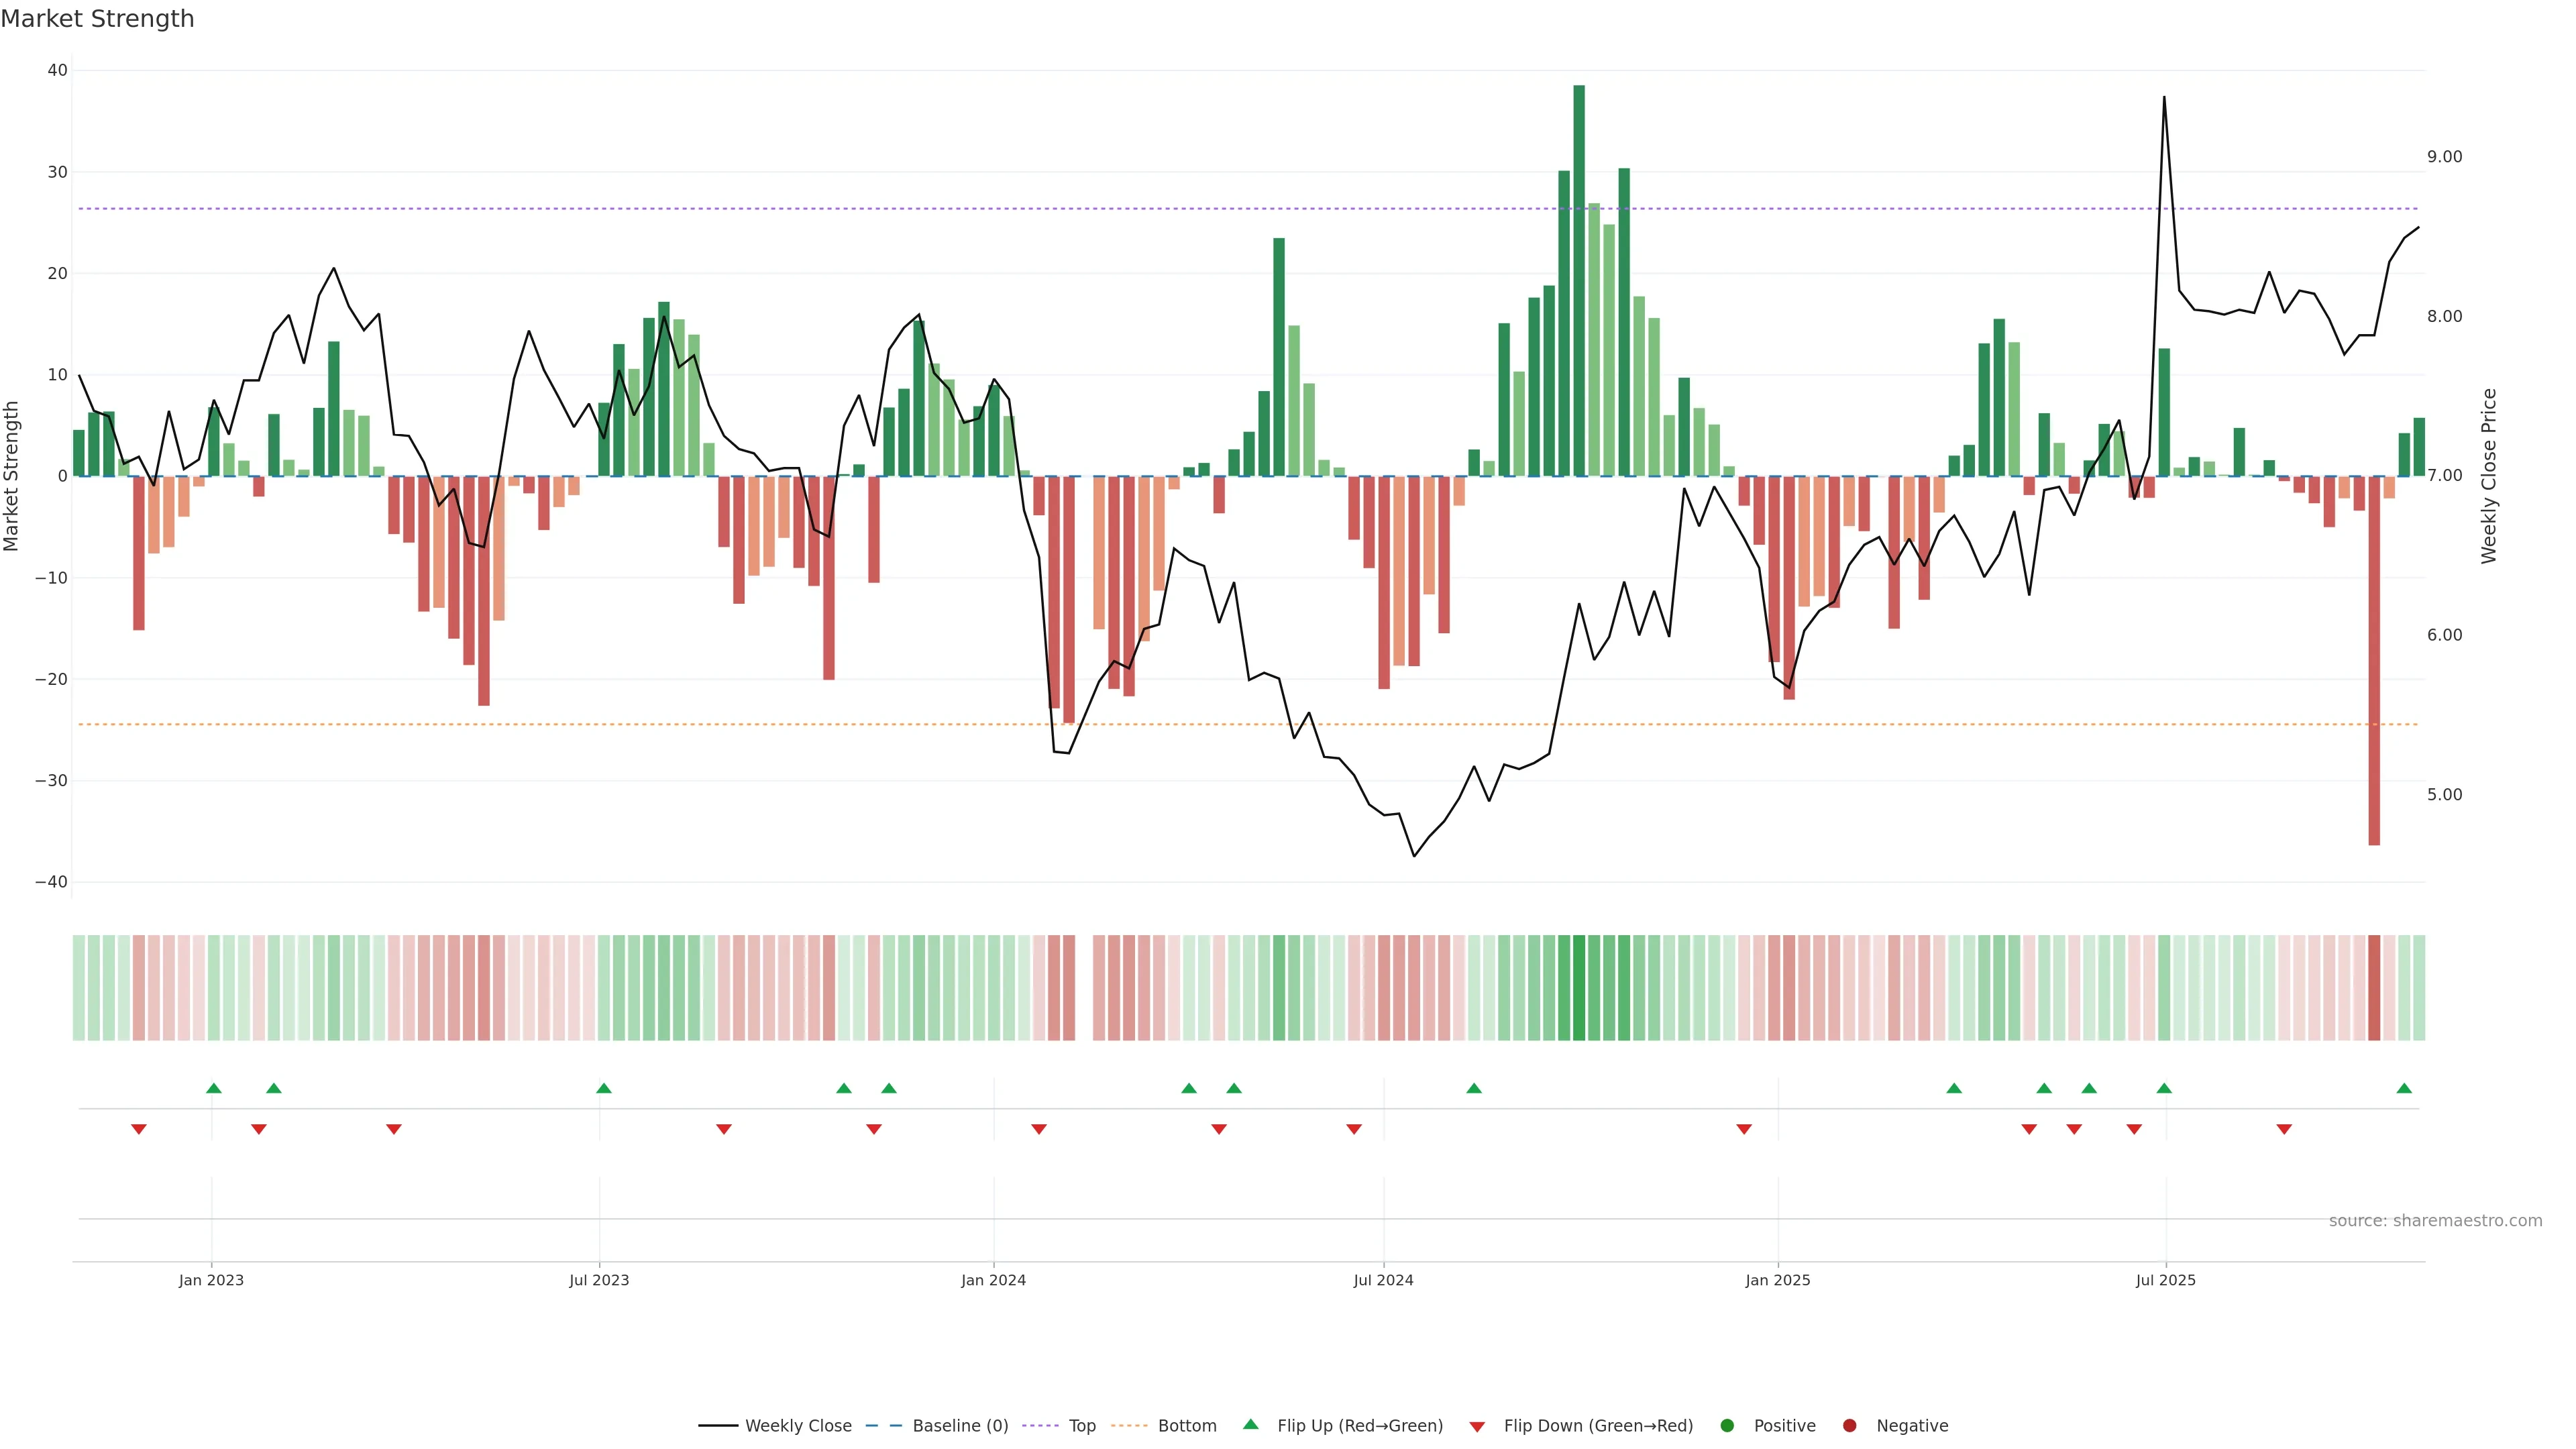Screen dimensions: 2576x1449
Task: Click the last red flip-down marker
Action: pyautogui.click(x=2284, y=1129)
